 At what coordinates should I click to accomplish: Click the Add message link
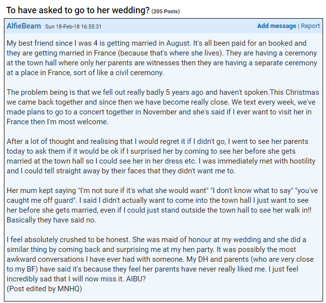(276, 26)
